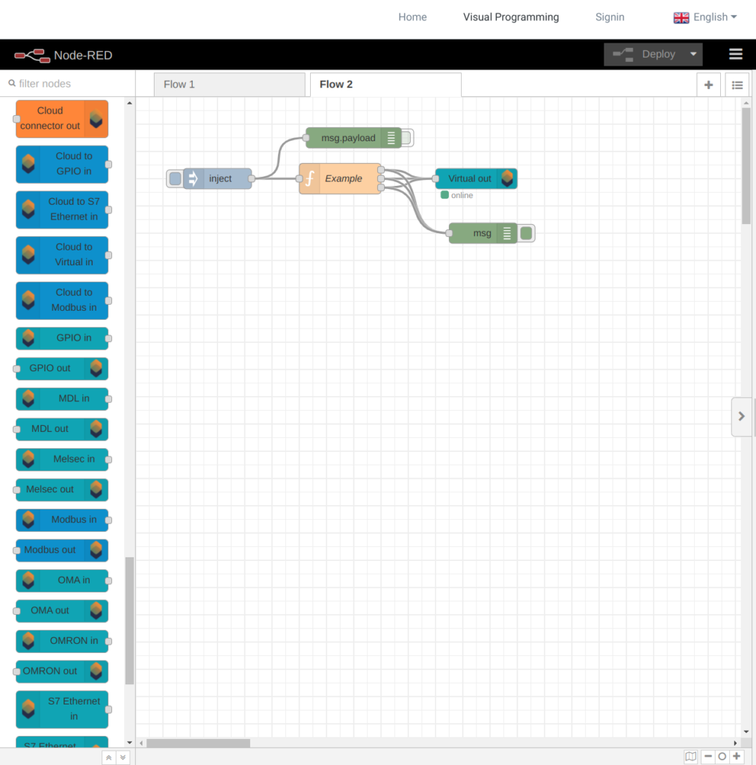This screenshot has width=756, height=765.
Task: Switch to the Flow 2 tab
Action: click(385, 84)
